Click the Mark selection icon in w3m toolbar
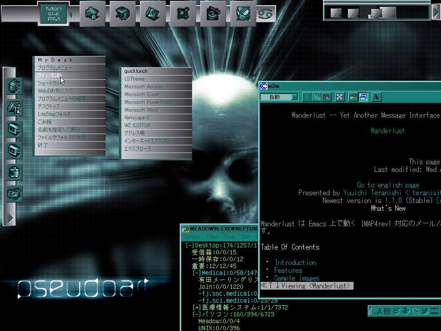 click(306, 97)
